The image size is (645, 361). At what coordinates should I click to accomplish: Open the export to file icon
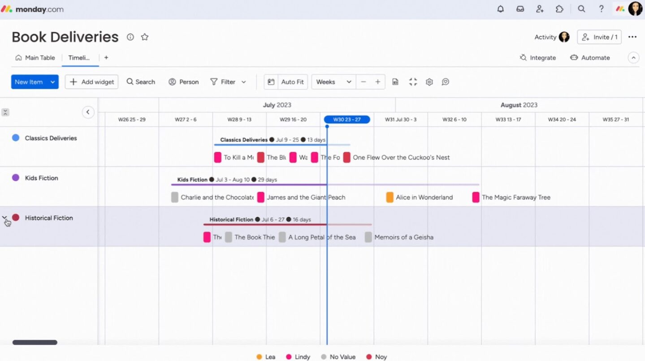(395, 82)
